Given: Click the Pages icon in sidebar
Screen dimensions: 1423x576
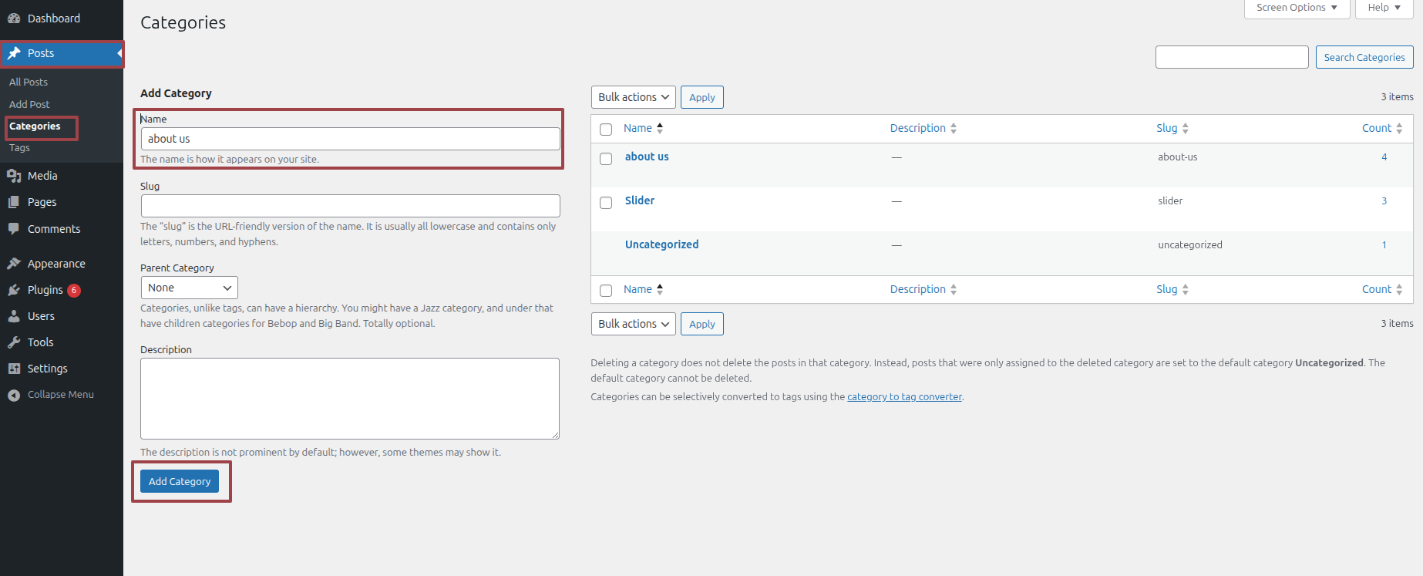Looking at the screenshot, I should (14, 202).
